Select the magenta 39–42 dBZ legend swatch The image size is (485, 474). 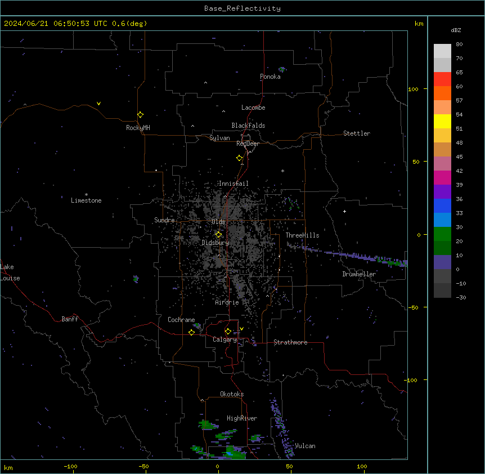tap(442, 177)
